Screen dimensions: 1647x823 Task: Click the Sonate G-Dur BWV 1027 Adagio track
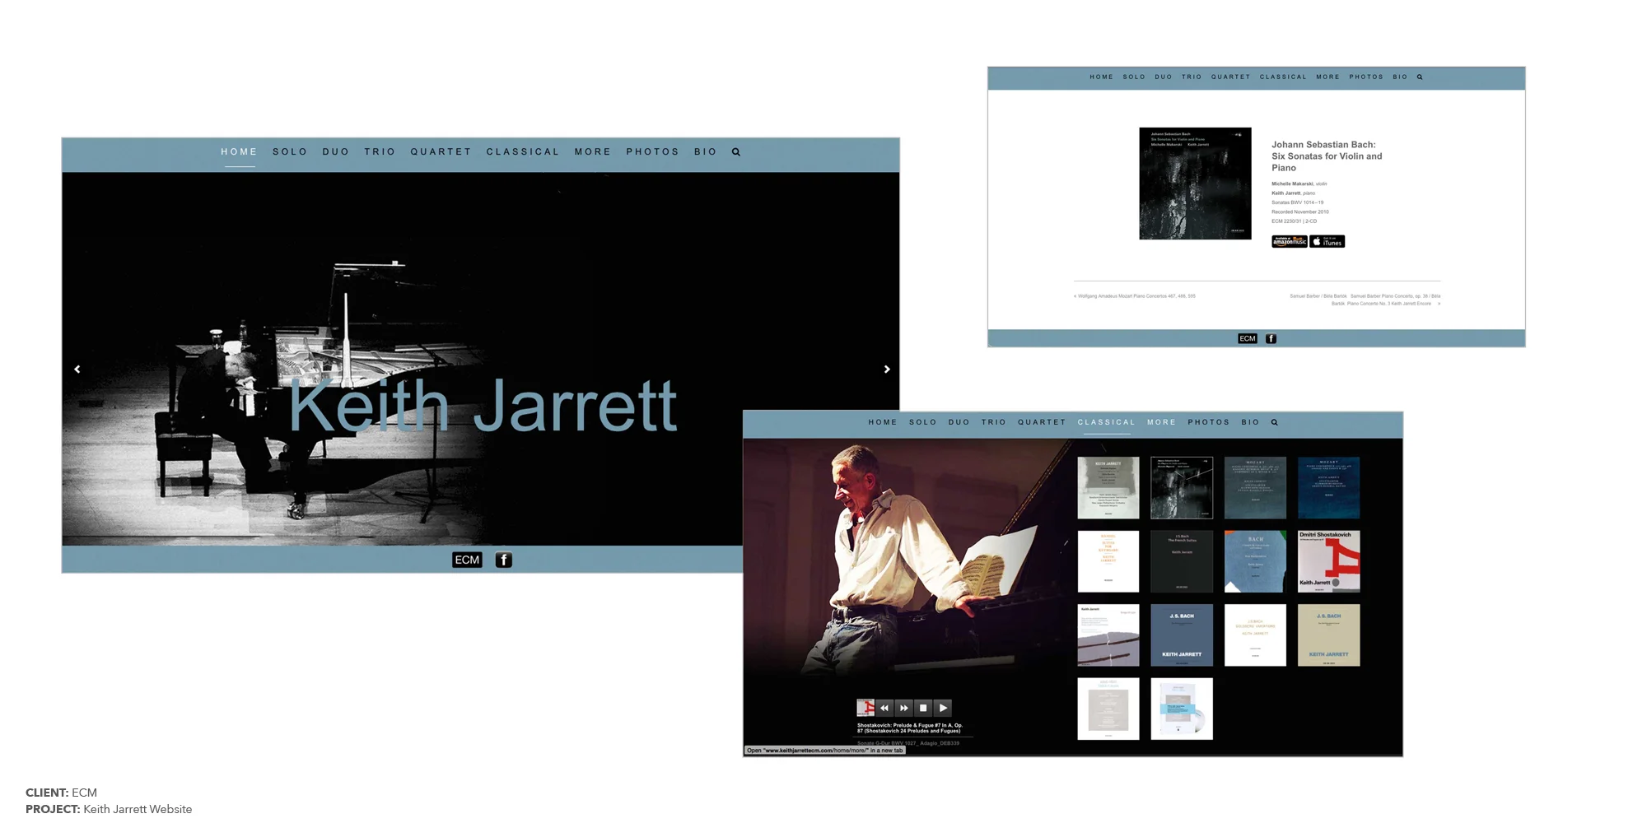(x=908, y=743)
